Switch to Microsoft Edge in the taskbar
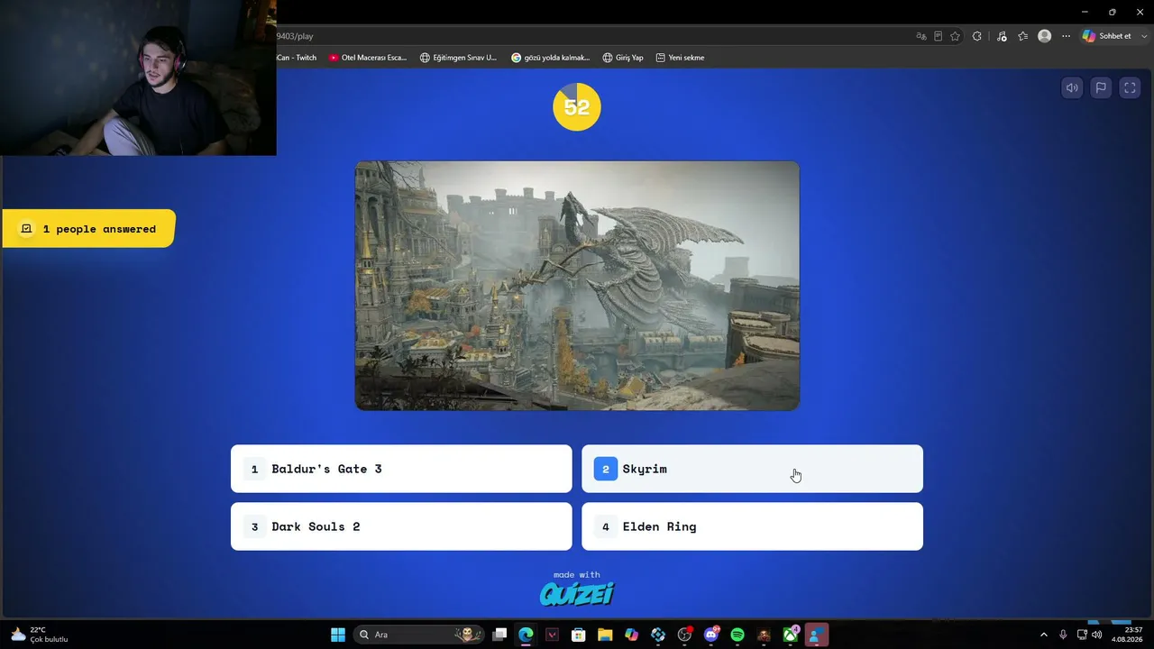The height and width of the screenshot is (649, 1154). [x=526, y=635]
